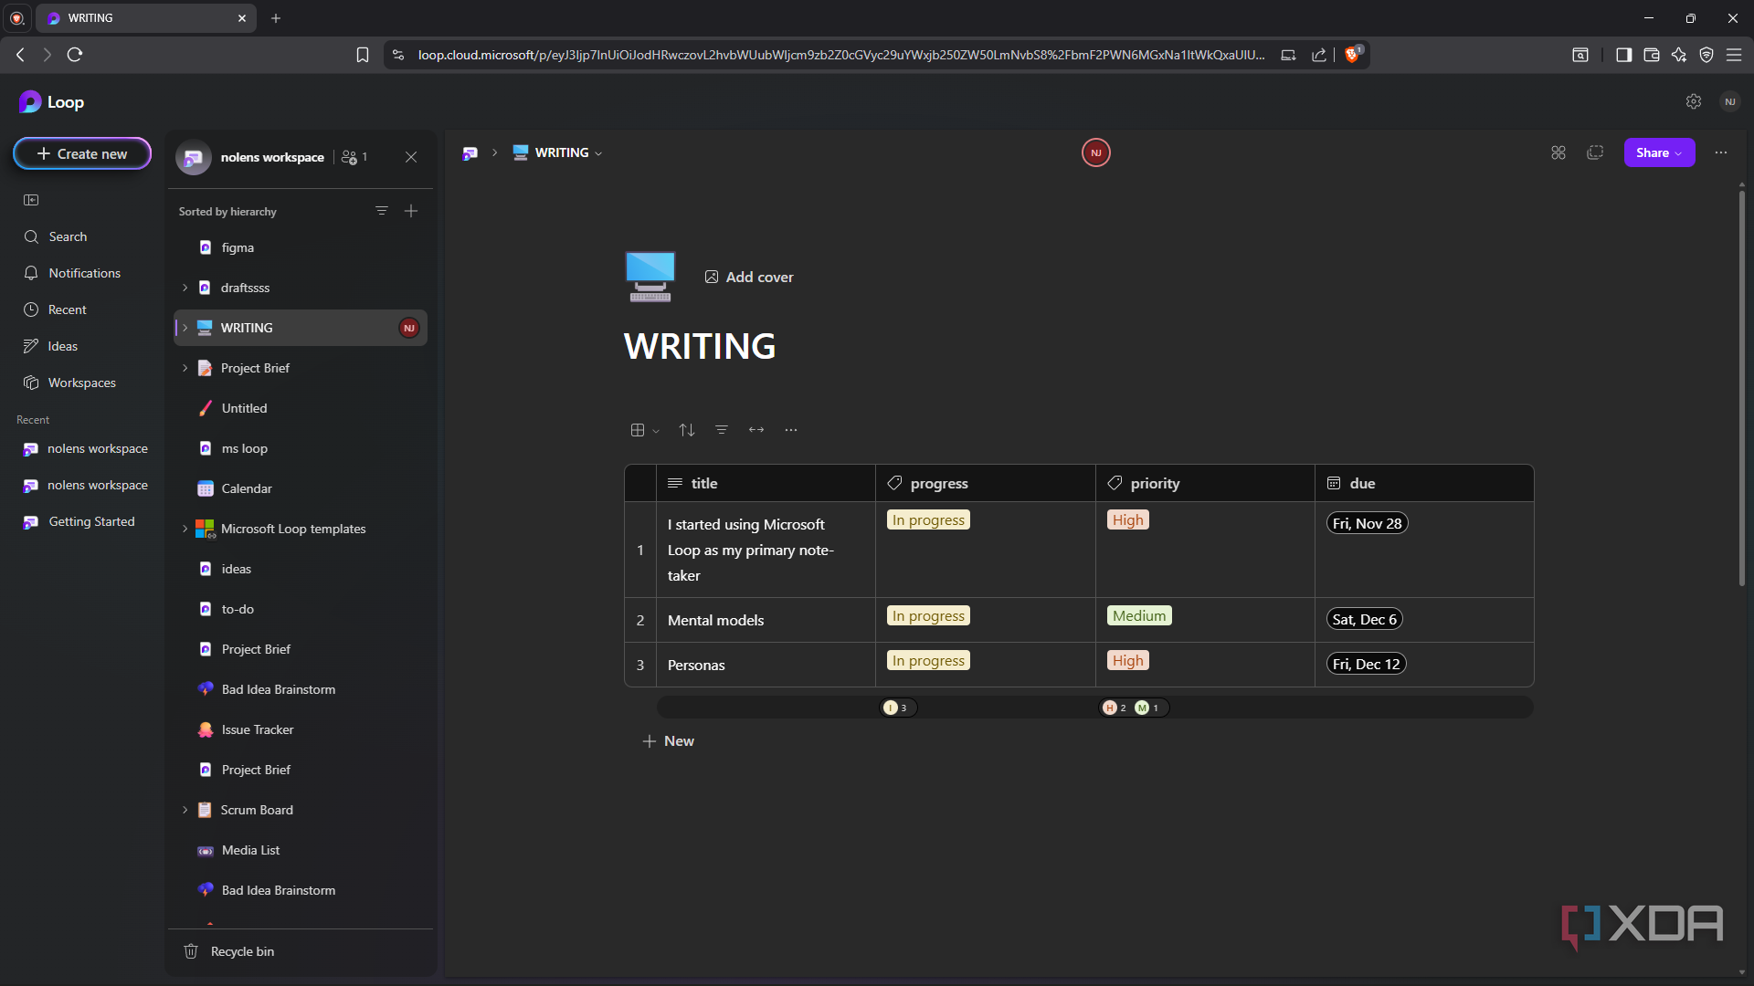This screenshot has height=986, width=1754.
Task: Click the Sat, Dec 6 due date
Action: (1365, 619)
